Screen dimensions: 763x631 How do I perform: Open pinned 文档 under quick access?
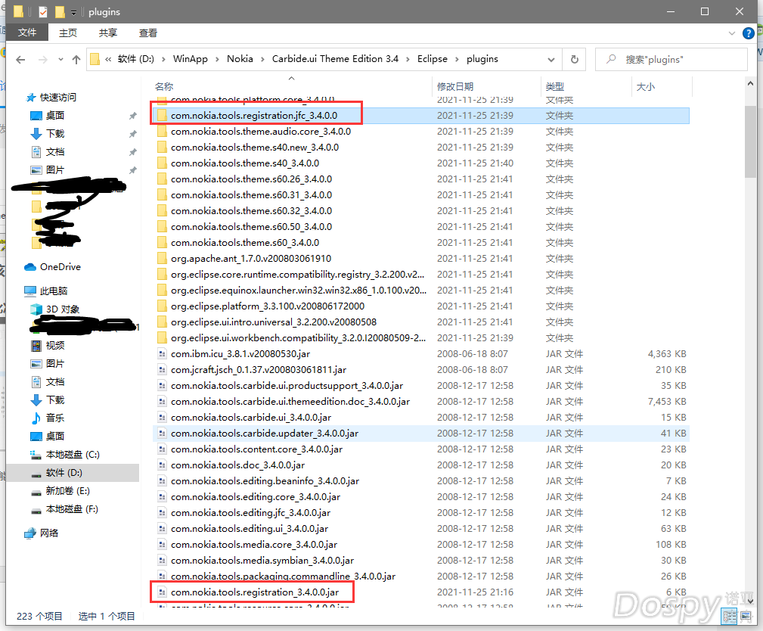(55, 152)
